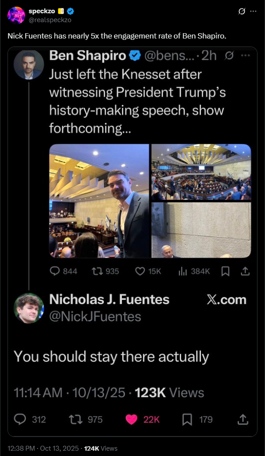The height and width of the screenshot is (456, 265).
Task: Click the Grok icon on speckzo's post
Action: click(x=242, y=12)
